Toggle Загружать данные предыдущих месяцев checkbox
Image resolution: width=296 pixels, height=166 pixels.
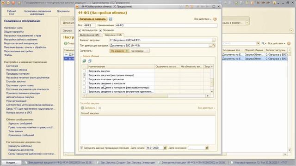coord(81,148)
